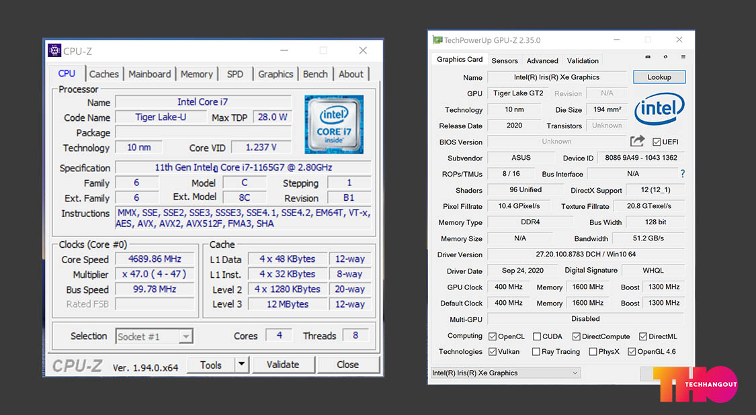
Task: Click the BIOS share/export arrow icon
Action: 638,141
